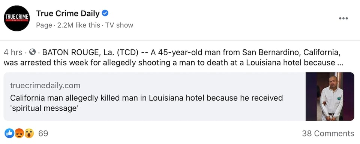Click the True Crime Daily profile logo
This screenshot has width=360, height=144.
tap(17, 18)
